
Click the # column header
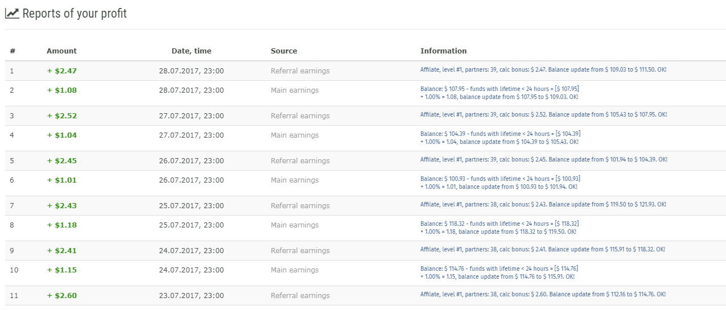pos(13,51)
